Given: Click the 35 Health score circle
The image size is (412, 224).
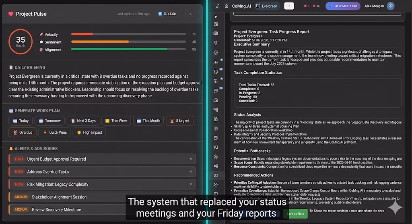Looking at the screenshot, I should point(21,41).
